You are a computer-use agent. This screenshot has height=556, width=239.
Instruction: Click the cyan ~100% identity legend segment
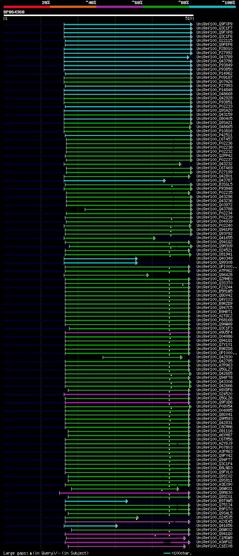212,7
